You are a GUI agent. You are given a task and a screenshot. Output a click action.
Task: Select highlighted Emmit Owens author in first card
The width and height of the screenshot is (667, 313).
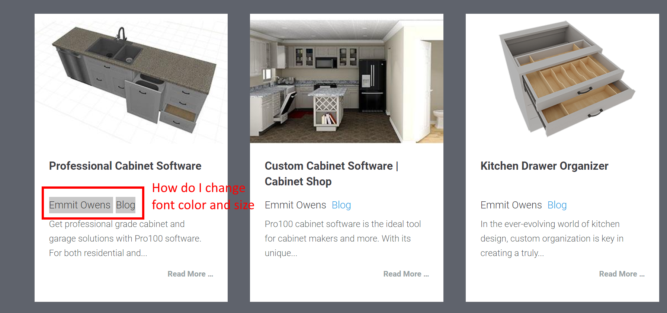(x=81, y=205)
